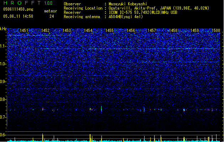224x142 pixels.
Task: Click the 1456 time marker
Action: coord(131,31)
